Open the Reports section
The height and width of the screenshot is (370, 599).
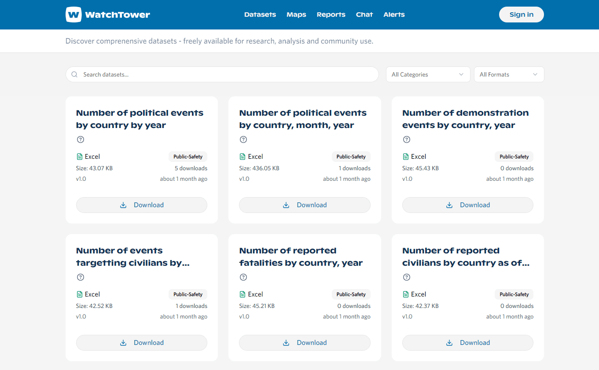click(331, 15)
